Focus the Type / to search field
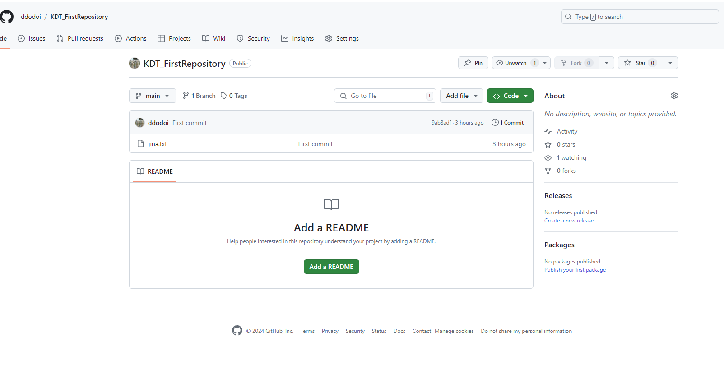The width and height of the screenshot is (724, 374). (640, 17)
